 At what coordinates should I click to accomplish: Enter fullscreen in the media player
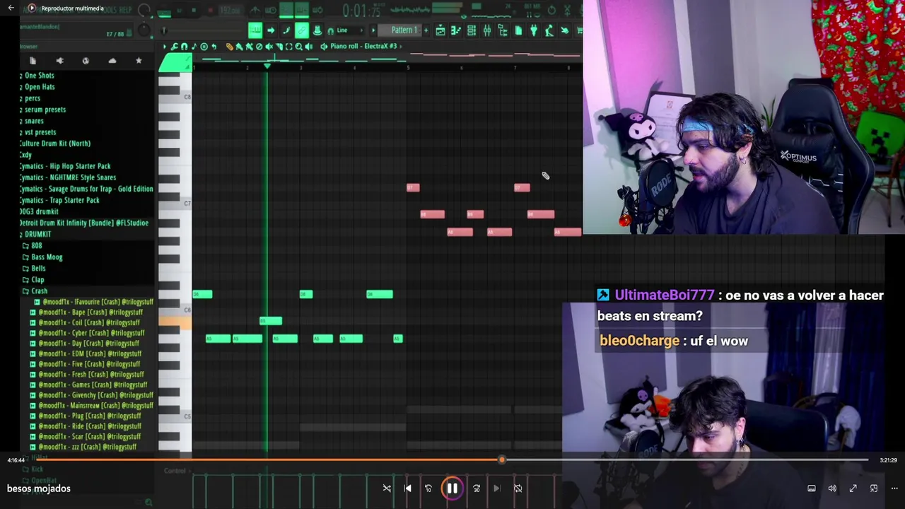pos(853,488)
